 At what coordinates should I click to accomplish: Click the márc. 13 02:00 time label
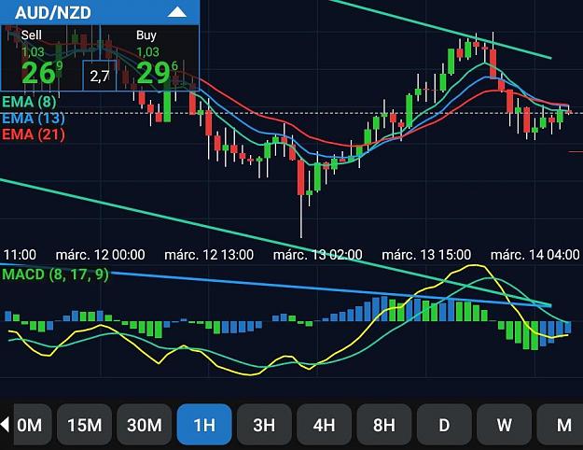[x=317, y=255]
